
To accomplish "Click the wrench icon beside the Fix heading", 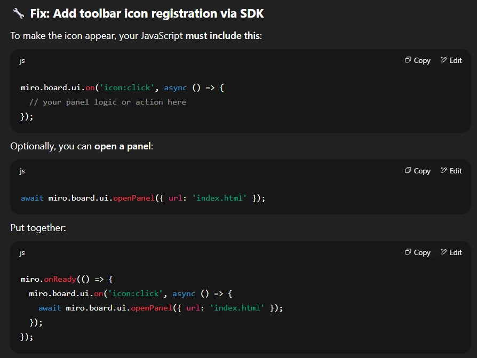I will coord(19,13).
